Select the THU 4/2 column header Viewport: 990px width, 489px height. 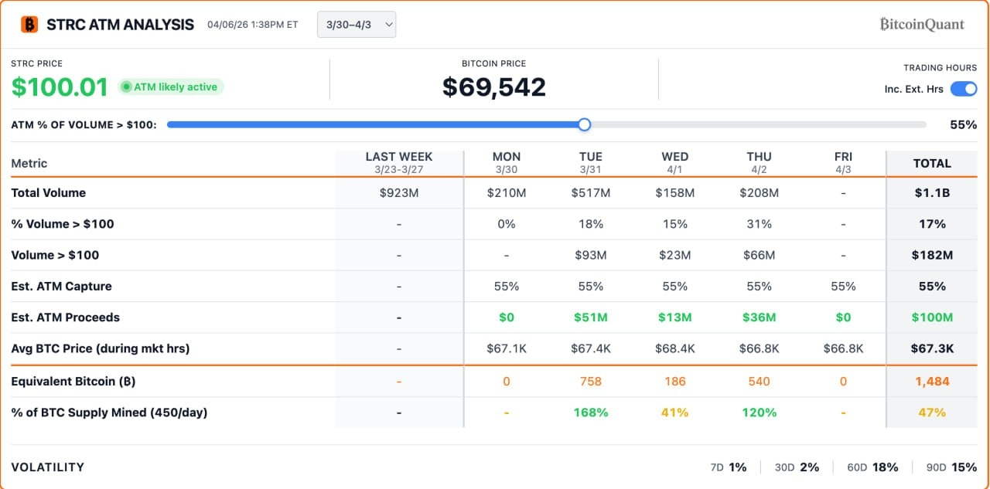(759, 162)
